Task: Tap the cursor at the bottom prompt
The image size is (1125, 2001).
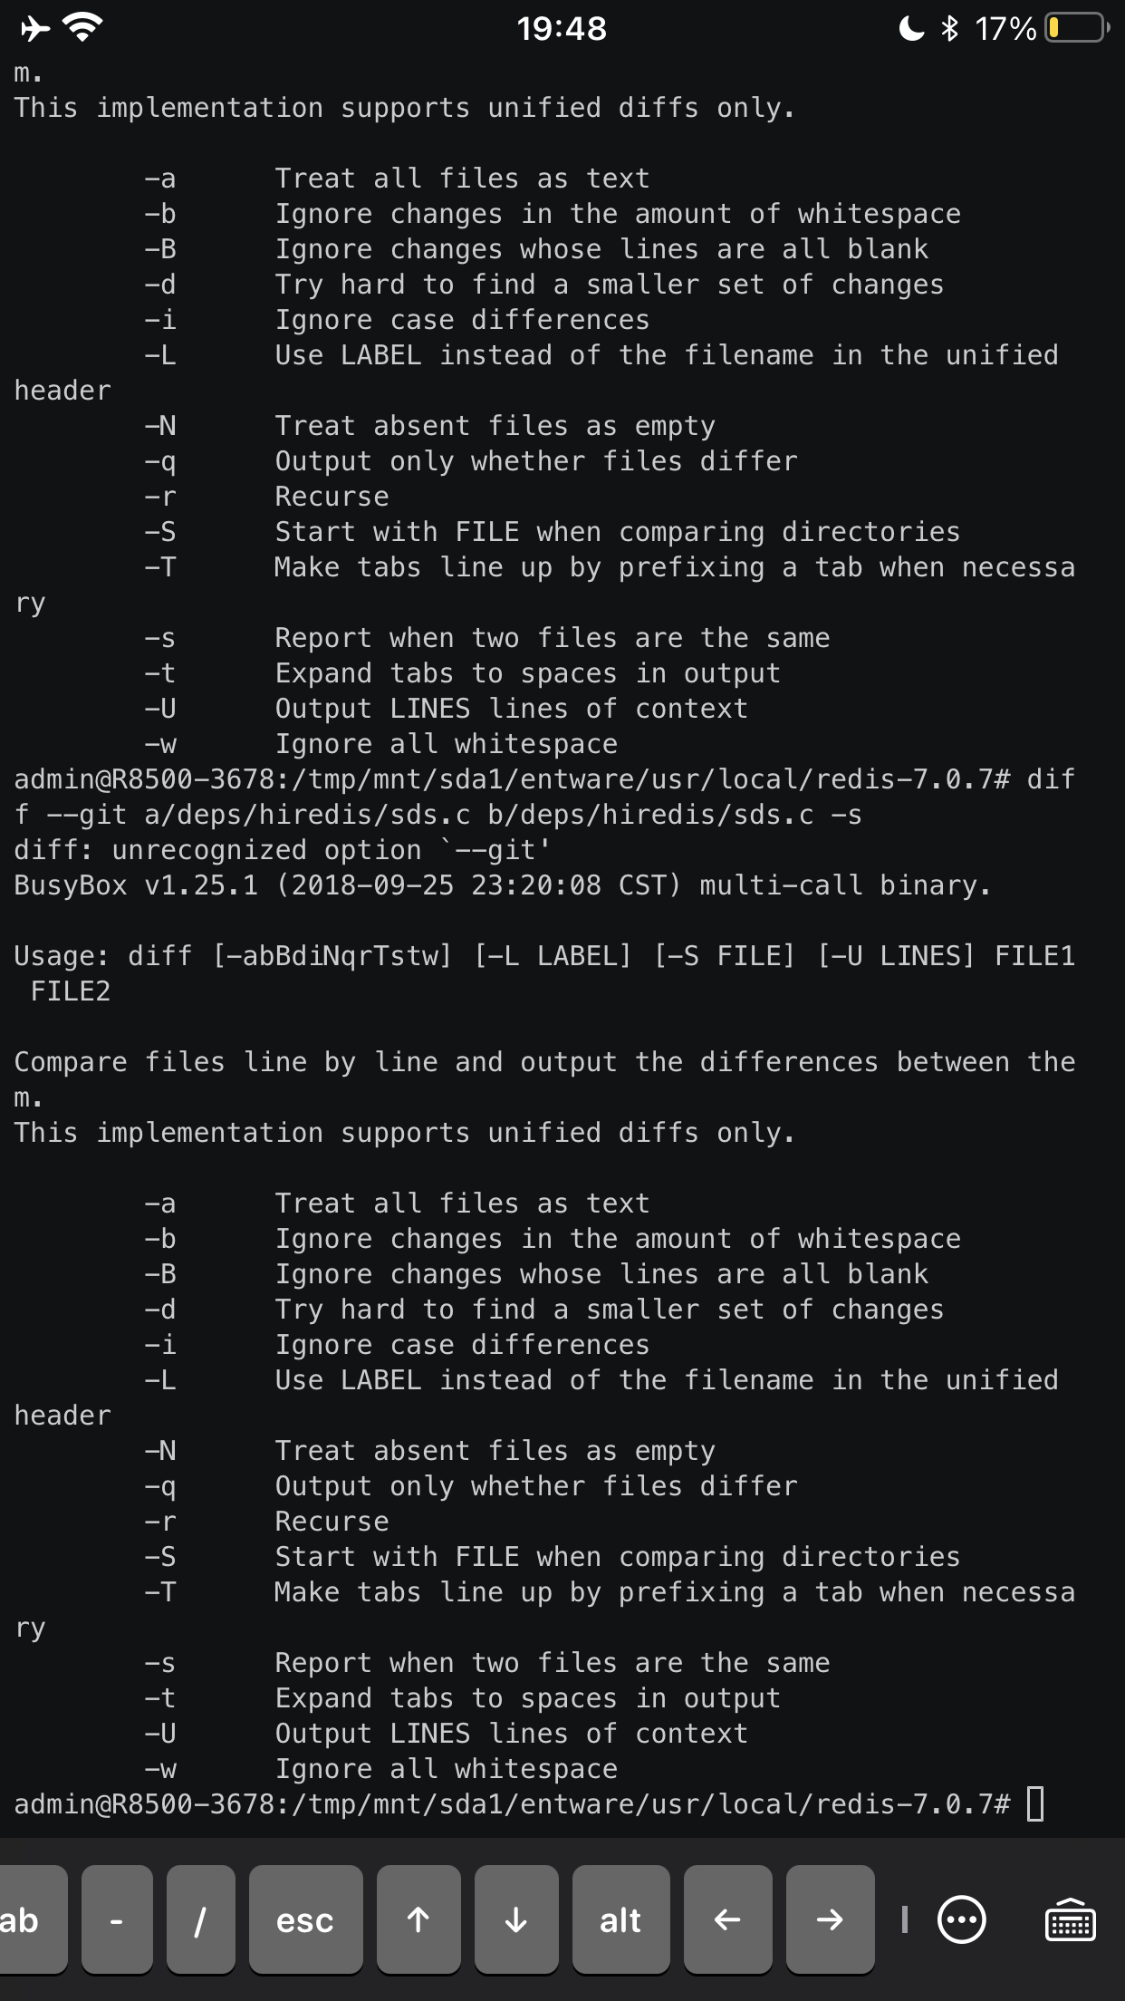Action: point(1035,1803)
